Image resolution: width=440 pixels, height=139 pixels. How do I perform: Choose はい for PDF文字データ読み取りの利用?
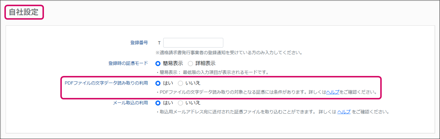158,83
